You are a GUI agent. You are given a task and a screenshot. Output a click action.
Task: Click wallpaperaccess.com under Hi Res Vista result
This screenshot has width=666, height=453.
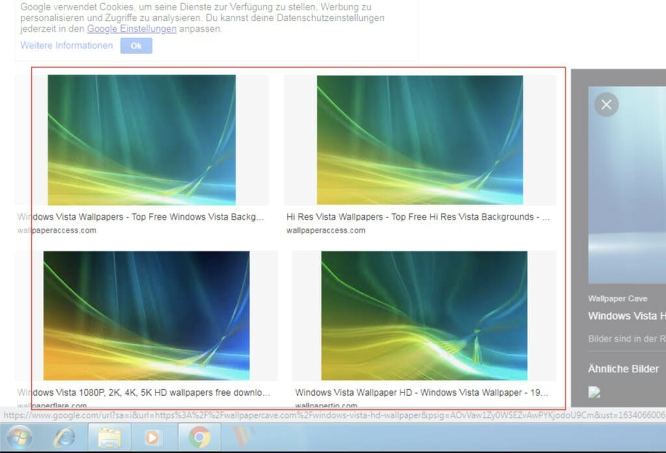pos(326,230)
